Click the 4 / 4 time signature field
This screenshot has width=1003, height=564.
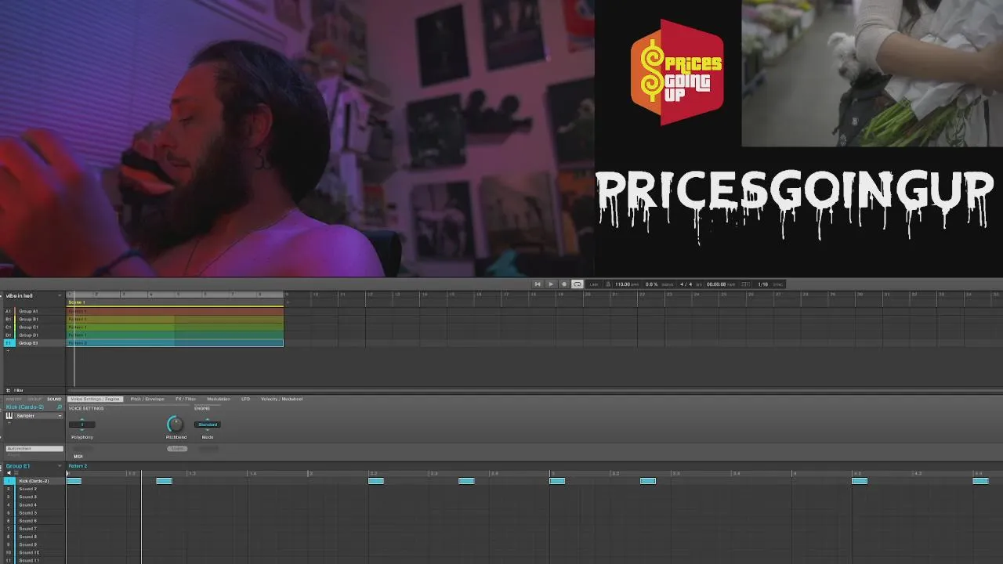(x=686, y=284)
